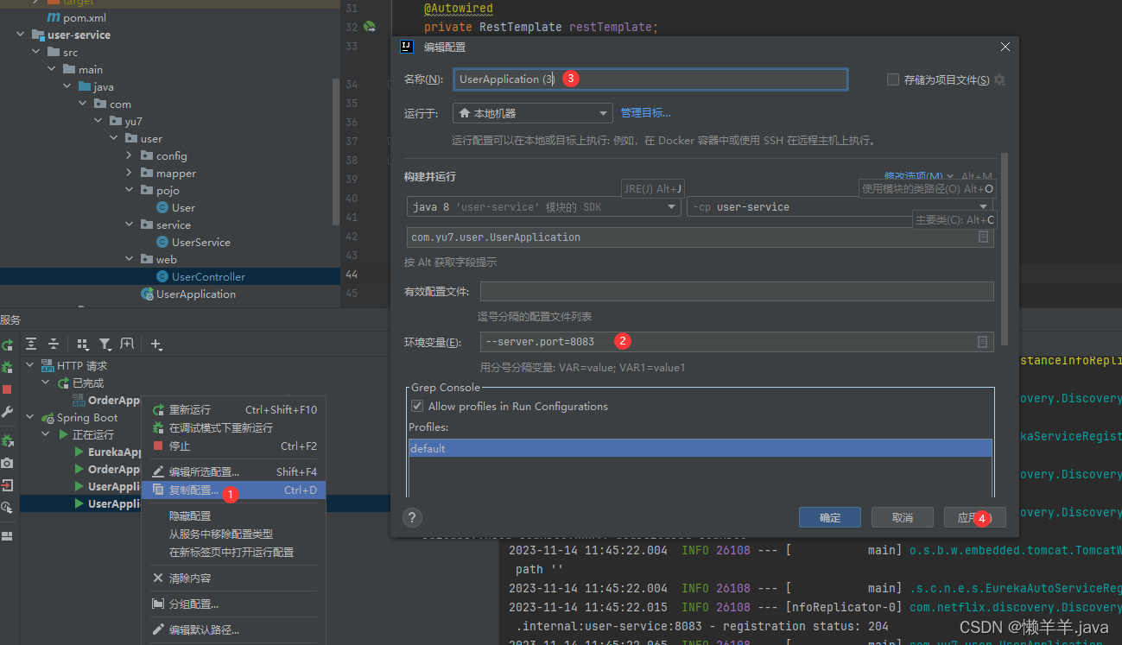Collapse the pojo package folder
1122x645 pixels.
click(x=129, y=190)
